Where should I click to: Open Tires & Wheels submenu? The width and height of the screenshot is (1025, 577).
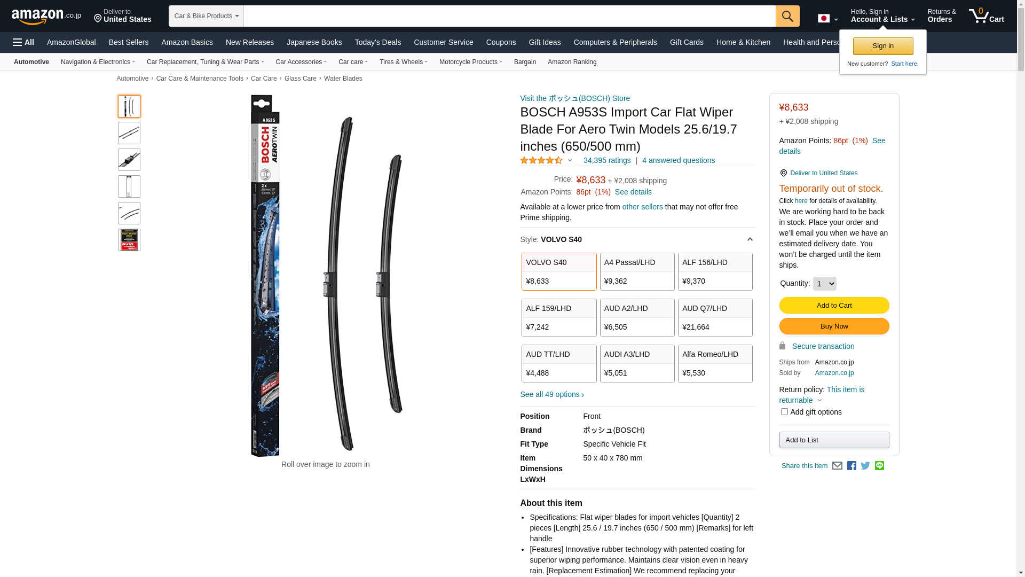[404, 62]
